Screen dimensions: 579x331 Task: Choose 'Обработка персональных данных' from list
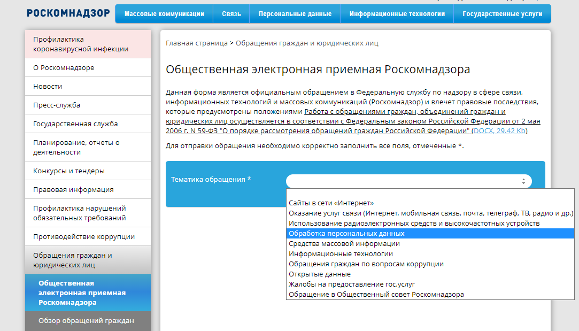346,234
